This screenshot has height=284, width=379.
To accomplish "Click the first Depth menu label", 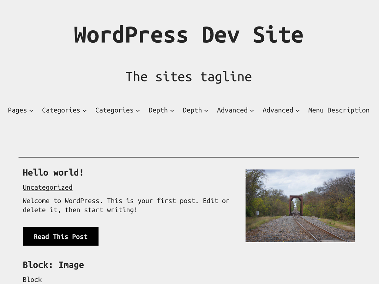I will click(158, 110).
